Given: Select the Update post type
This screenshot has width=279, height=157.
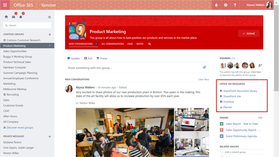Looking at the screenshot, I should 73,58.
